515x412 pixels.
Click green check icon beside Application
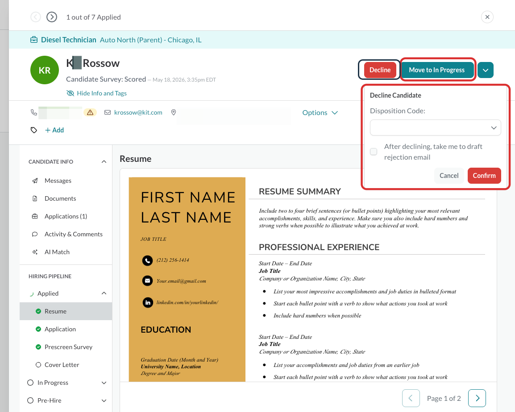coord(38,329)
